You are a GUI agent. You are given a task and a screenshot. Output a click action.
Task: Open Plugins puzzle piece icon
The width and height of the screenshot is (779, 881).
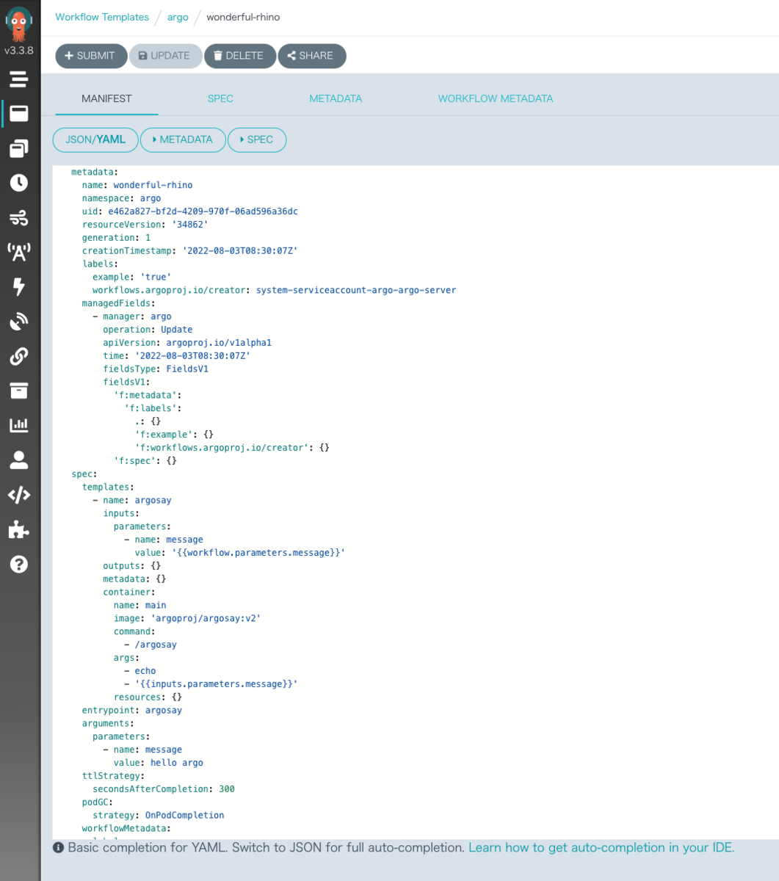coord(19,529)
